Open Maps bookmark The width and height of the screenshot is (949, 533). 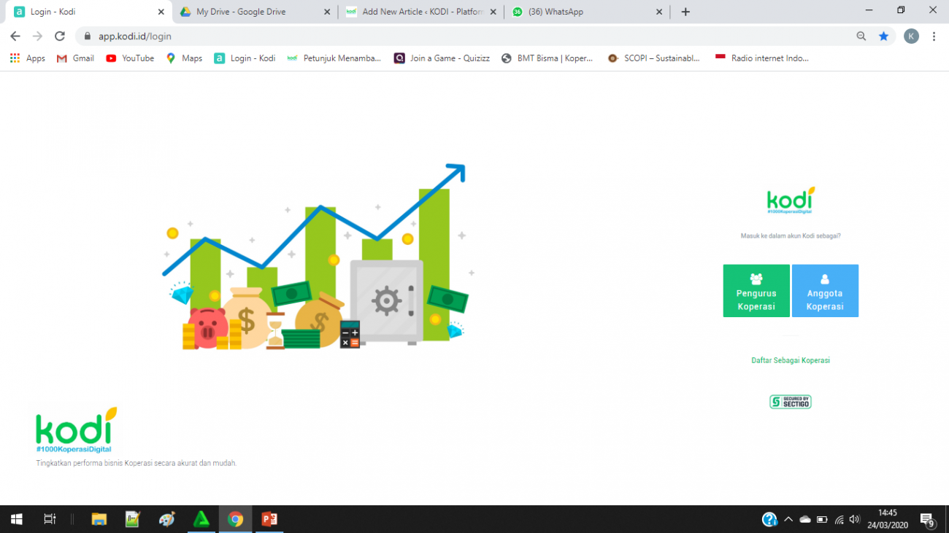click(184, 58)
